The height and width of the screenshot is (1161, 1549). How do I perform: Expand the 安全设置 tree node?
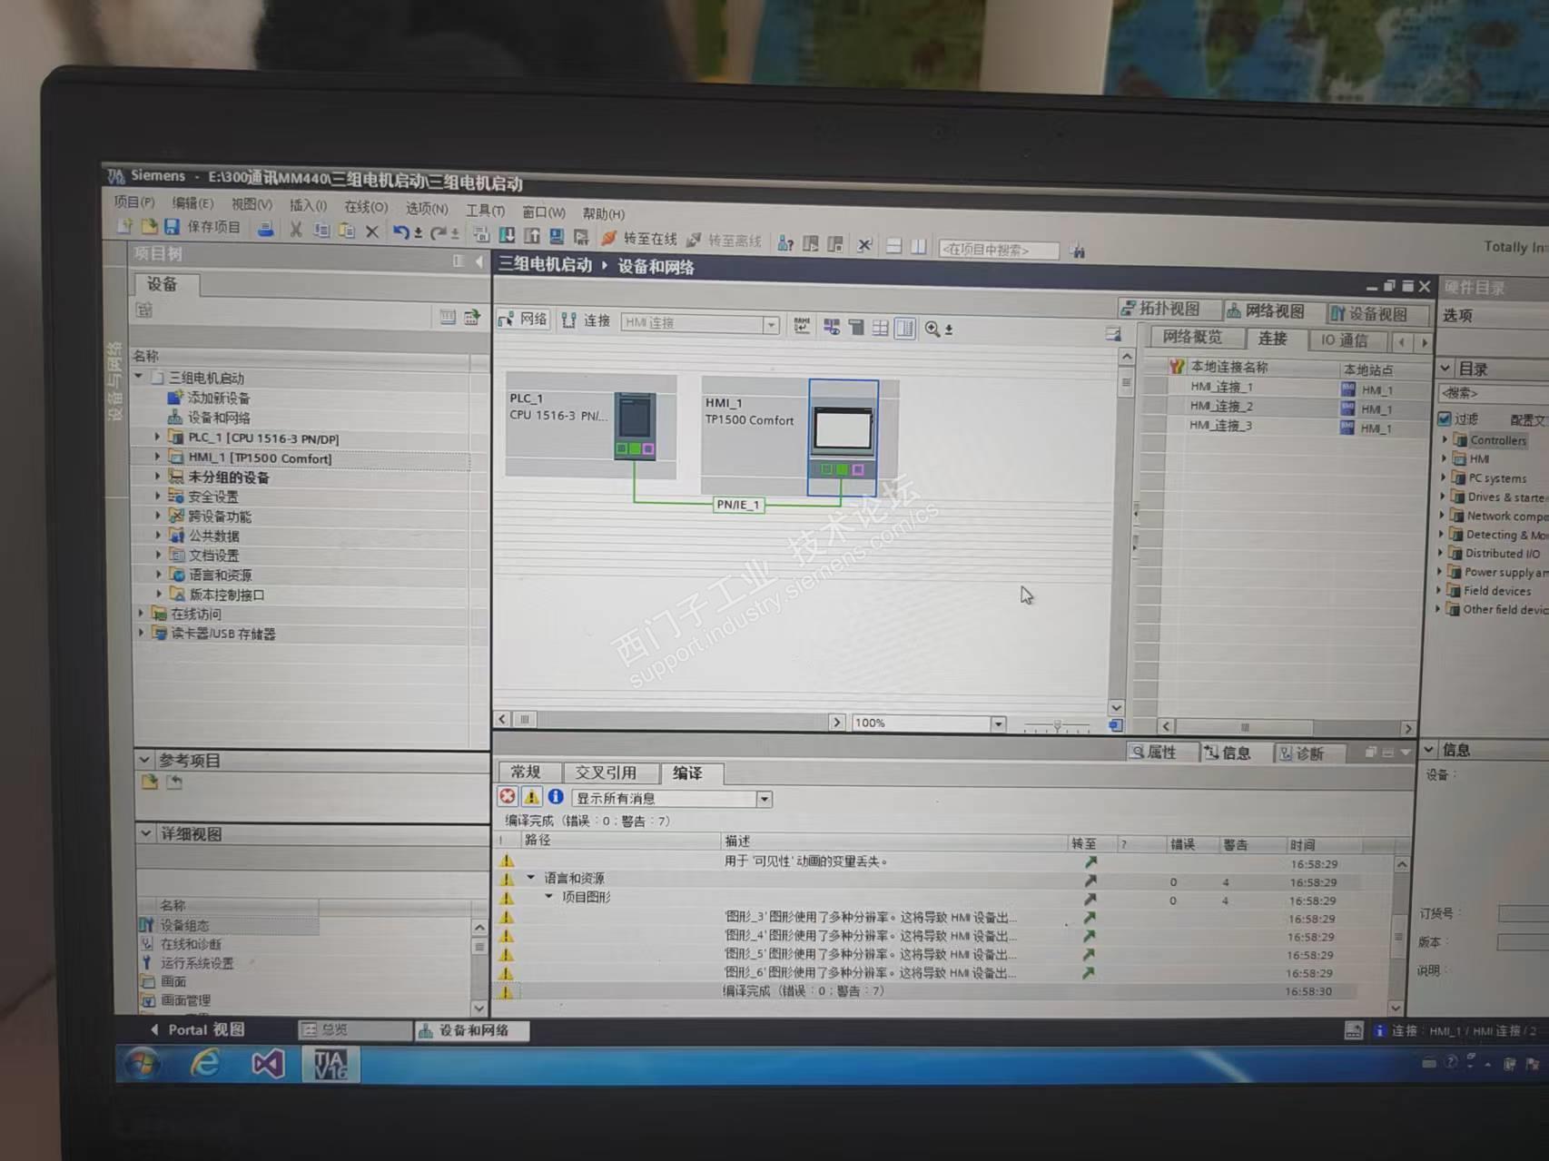click(158, 497)
